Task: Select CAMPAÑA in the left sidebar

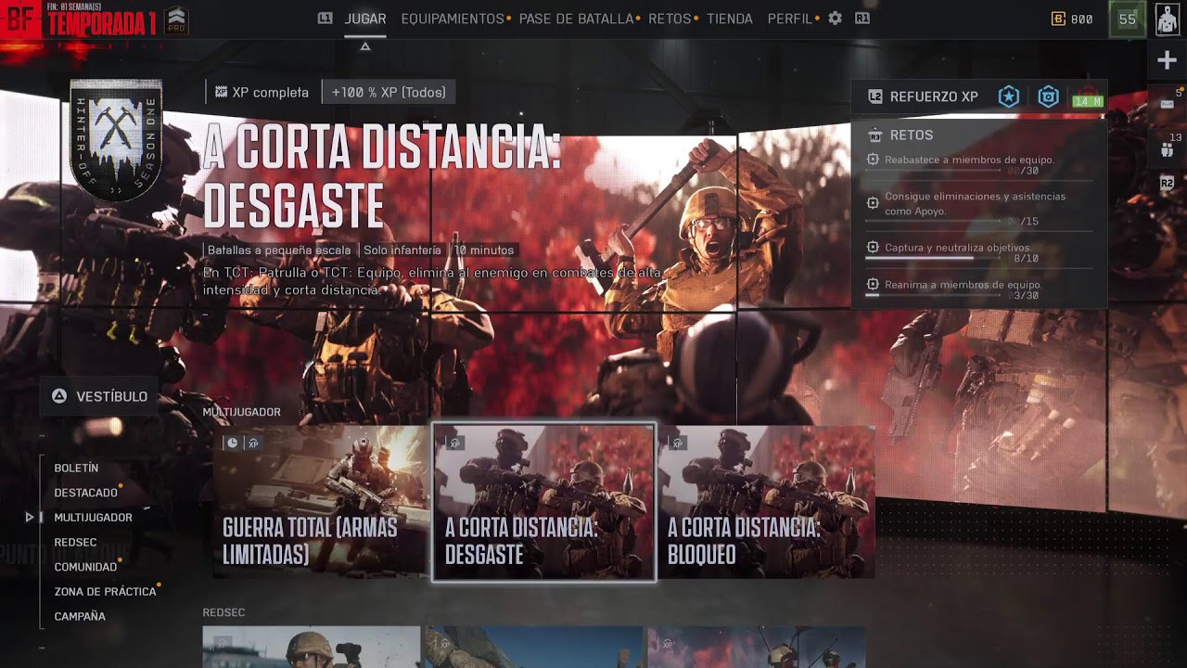Action: 80,616
